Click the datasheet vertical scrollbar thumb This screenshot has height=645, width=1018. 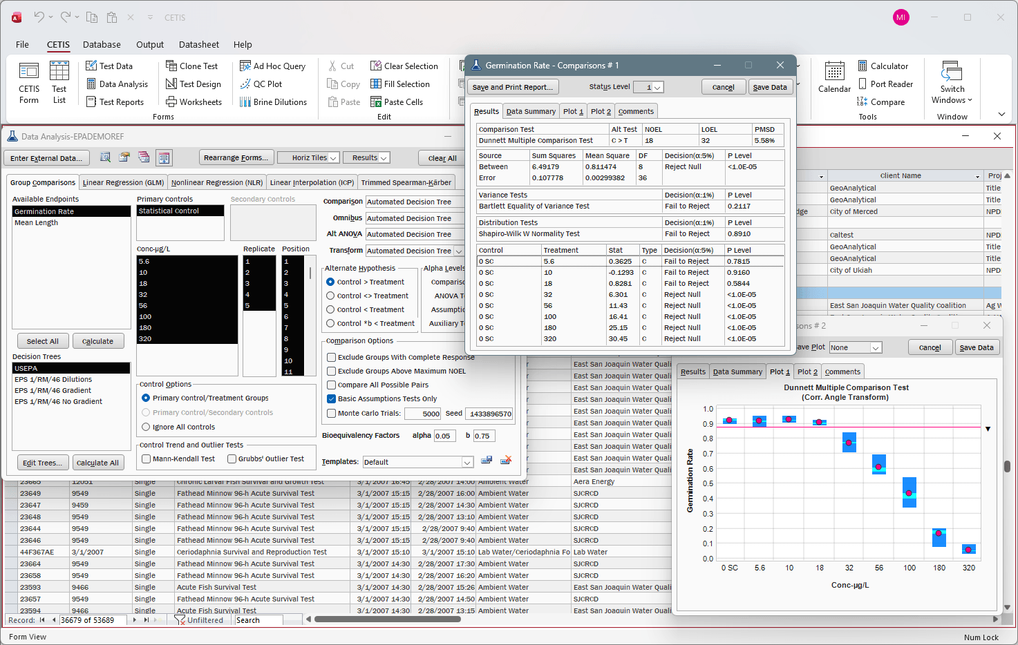pyautogui.click(x=1007, y=467)
